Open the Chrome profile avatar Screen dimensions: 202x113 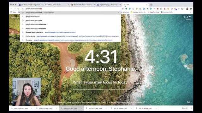pyautogui.click(x=187, y=9)
